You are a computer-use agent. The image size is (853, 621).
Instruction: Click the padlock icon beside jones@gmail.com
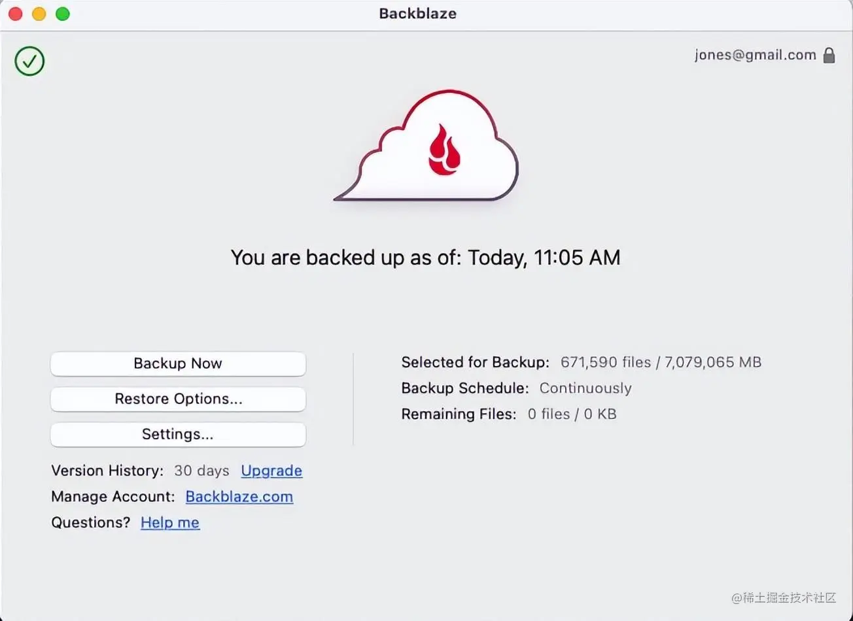829,55
